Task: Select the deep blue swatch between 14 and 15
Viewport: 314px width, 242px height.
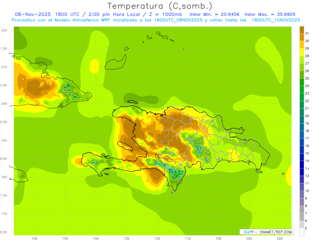Action: [x=302, y=157]
